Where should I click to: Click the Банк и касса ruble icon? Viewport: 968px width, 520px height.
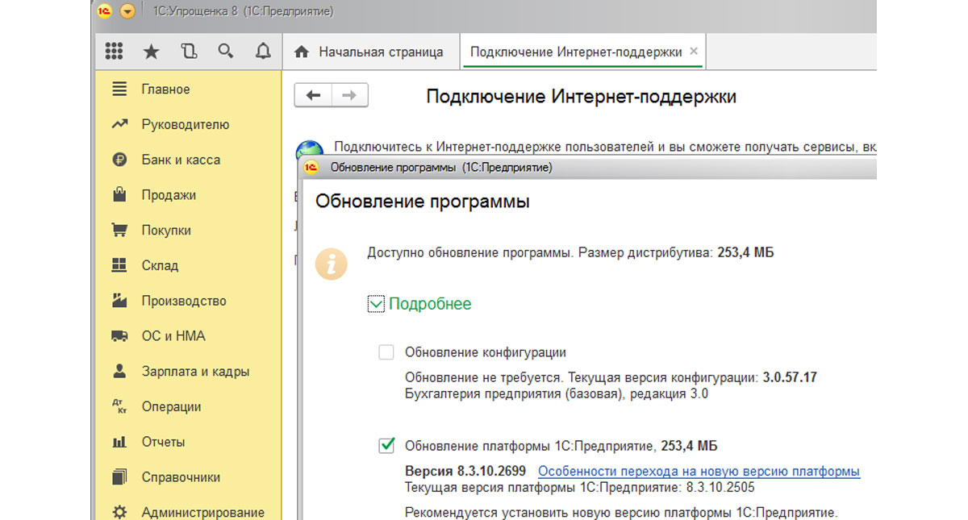click(x=119, y=160)
